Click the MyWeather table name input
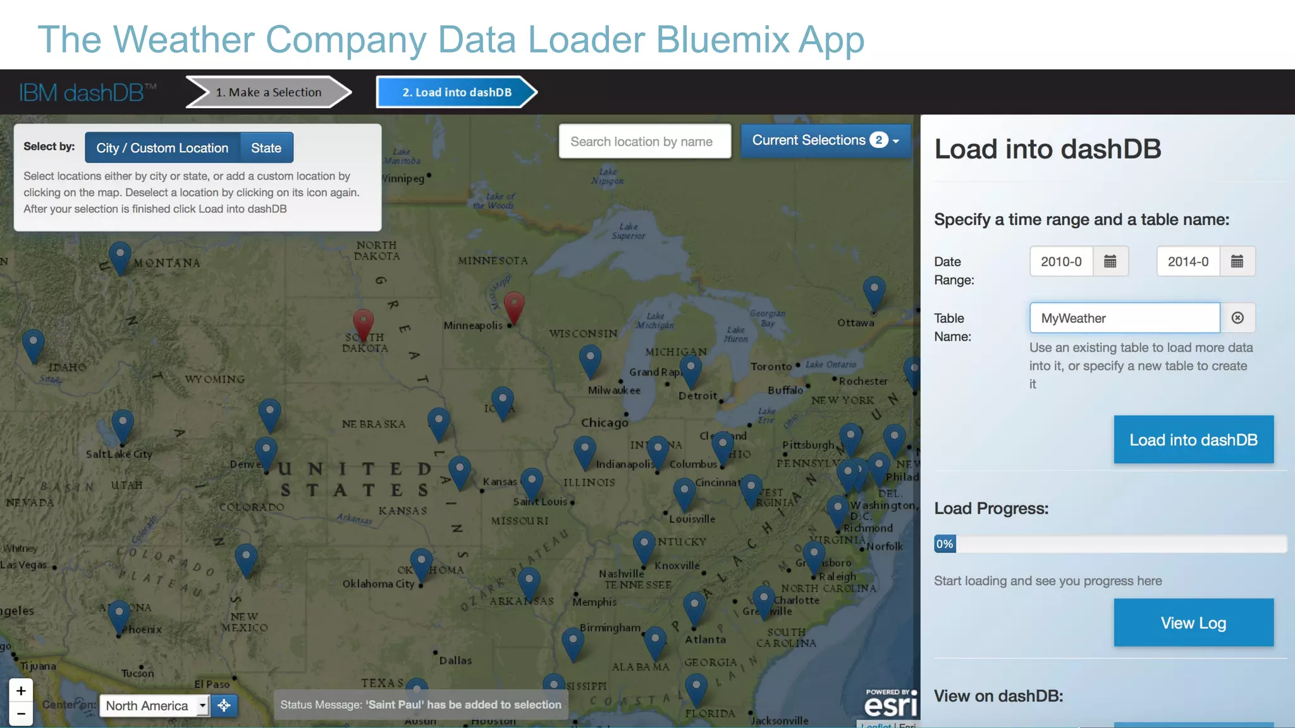Viewport: 1295px width, 728px height. [1125, 318]
